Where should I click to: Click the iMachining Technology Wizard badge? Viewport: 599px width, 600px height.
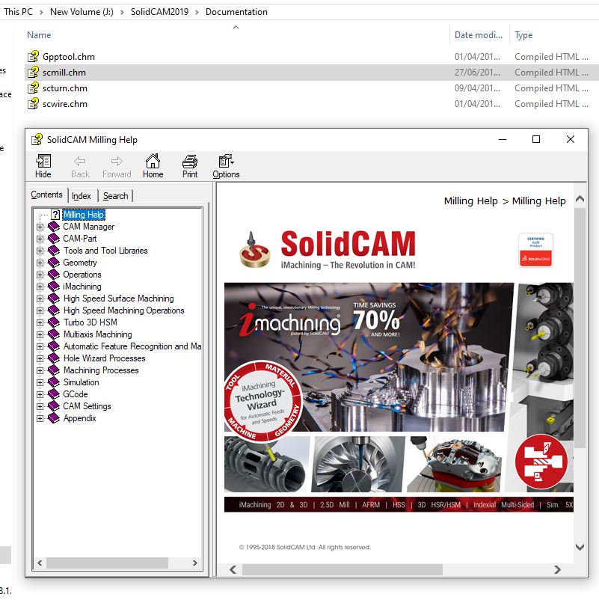[x=262, y=402]
